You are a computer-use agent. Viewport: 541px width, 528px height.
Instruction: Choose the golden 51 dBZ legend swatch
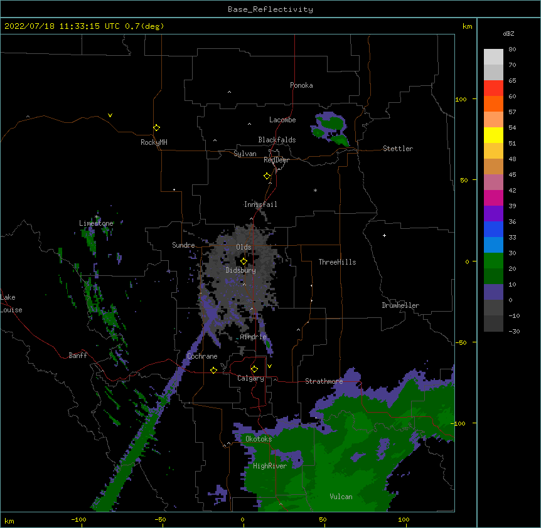click(x=493, y=150)
